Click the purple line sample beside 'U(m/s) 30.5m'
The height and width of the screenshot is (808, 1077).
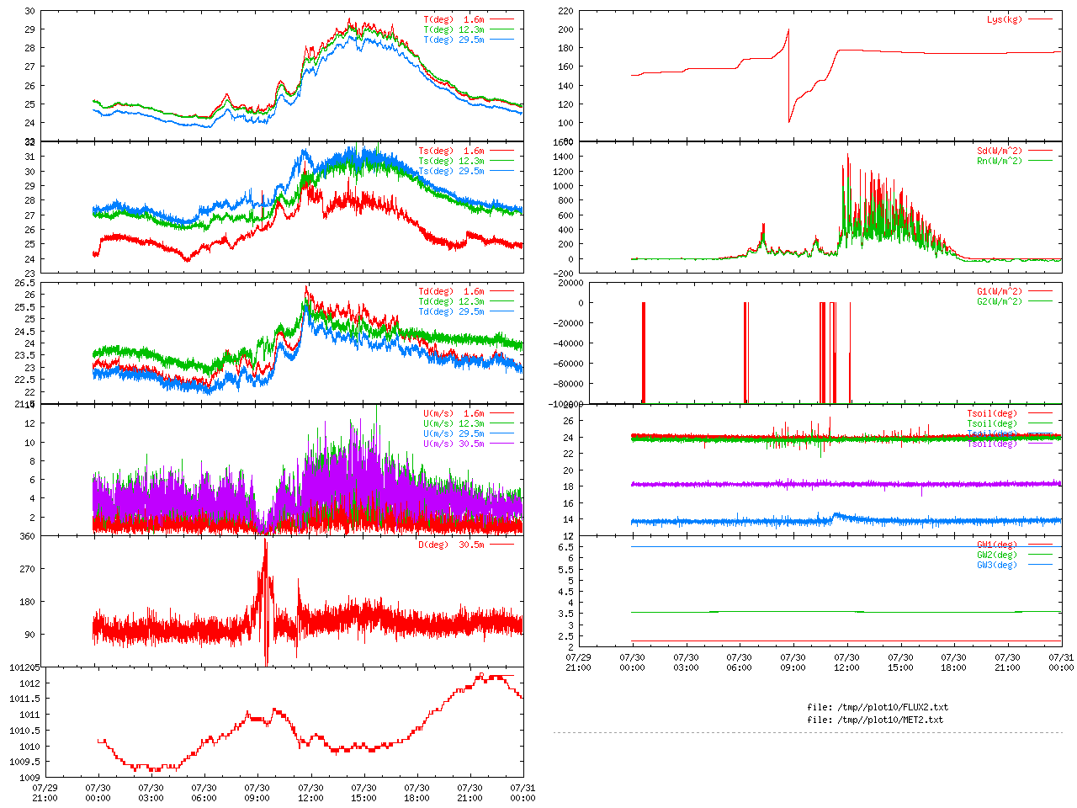tap(501, 444)
